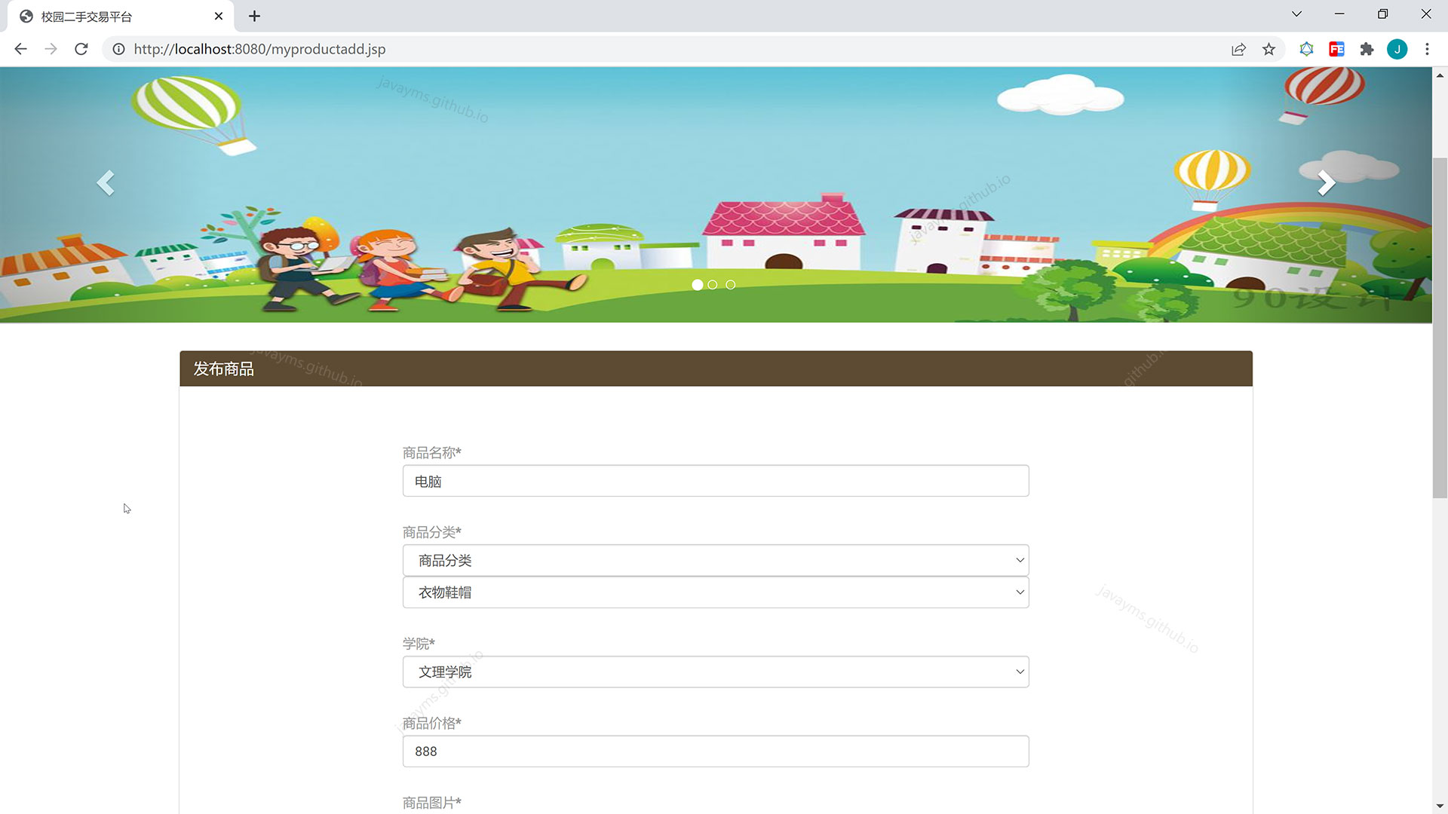Expand the 文理学院 college dropdown
This screenshot has height=814, width=1448.
coord(715,672)
